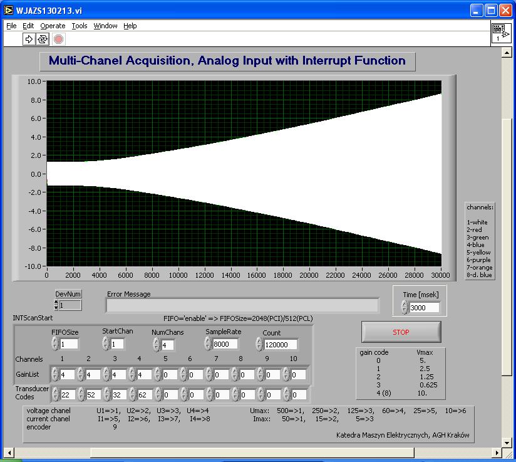Click the FIFOSize value field
Image resolution: width=516 pixels, height=462 pixels.
[x=69, y=344]
